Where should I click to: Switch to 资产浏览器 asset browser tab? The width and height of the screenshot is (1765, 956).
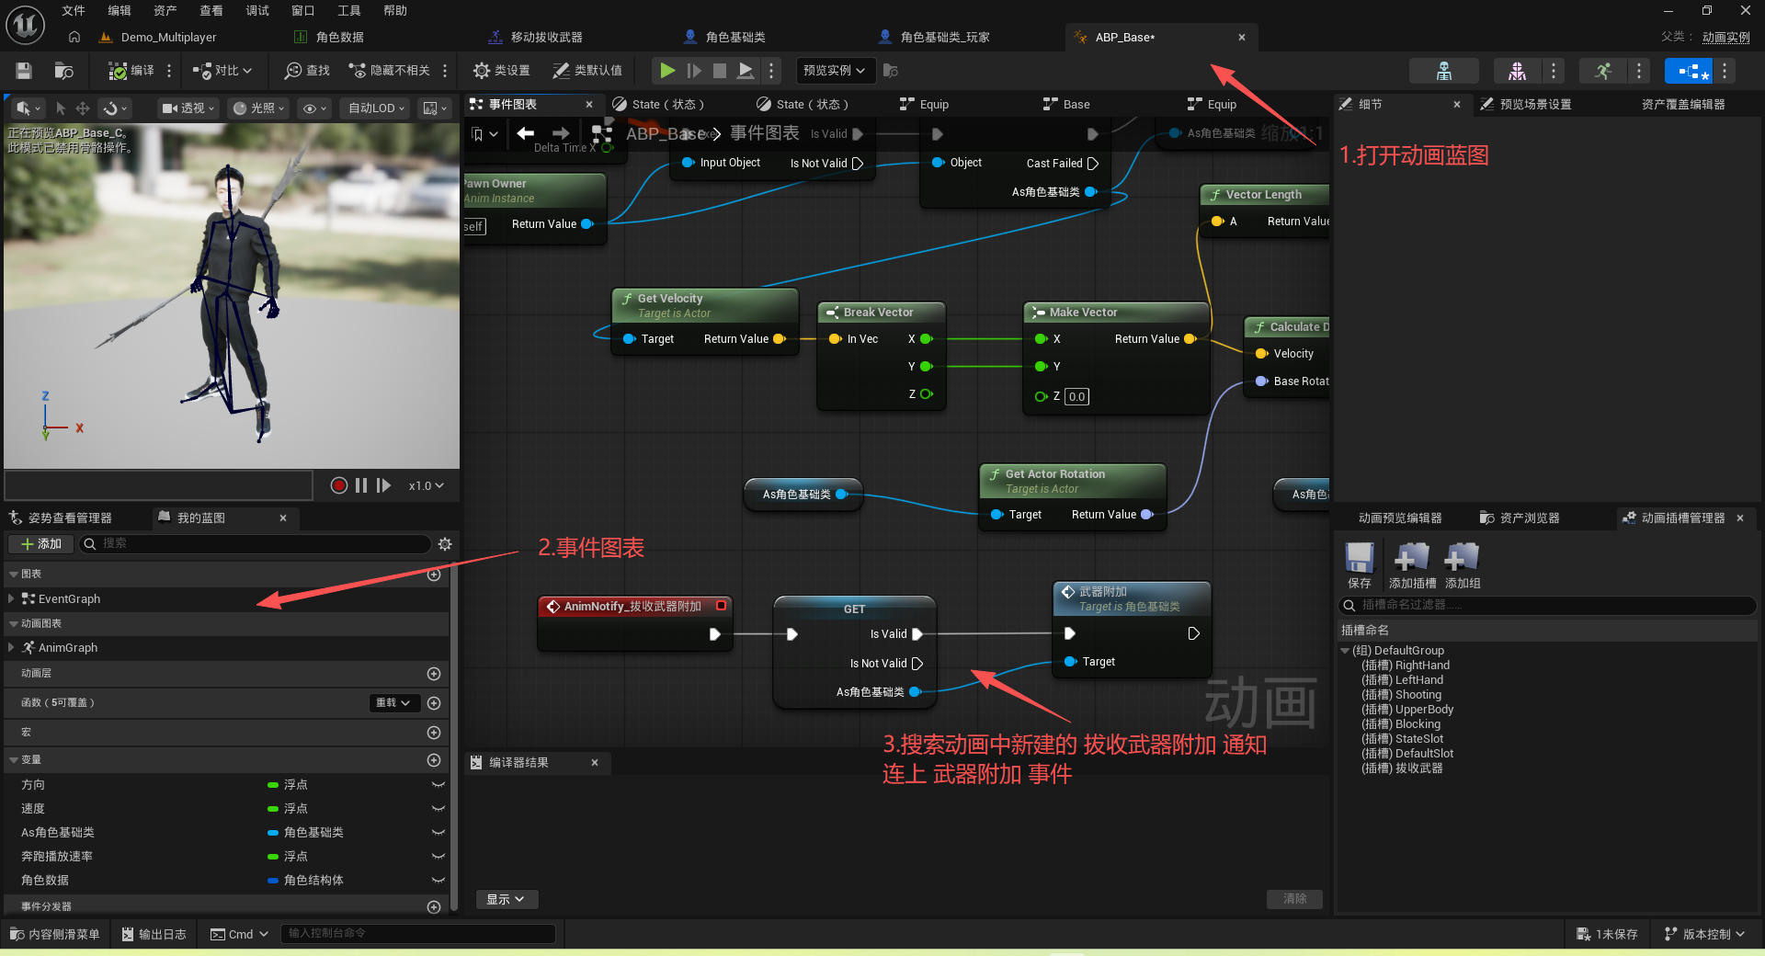(1520, 518)
